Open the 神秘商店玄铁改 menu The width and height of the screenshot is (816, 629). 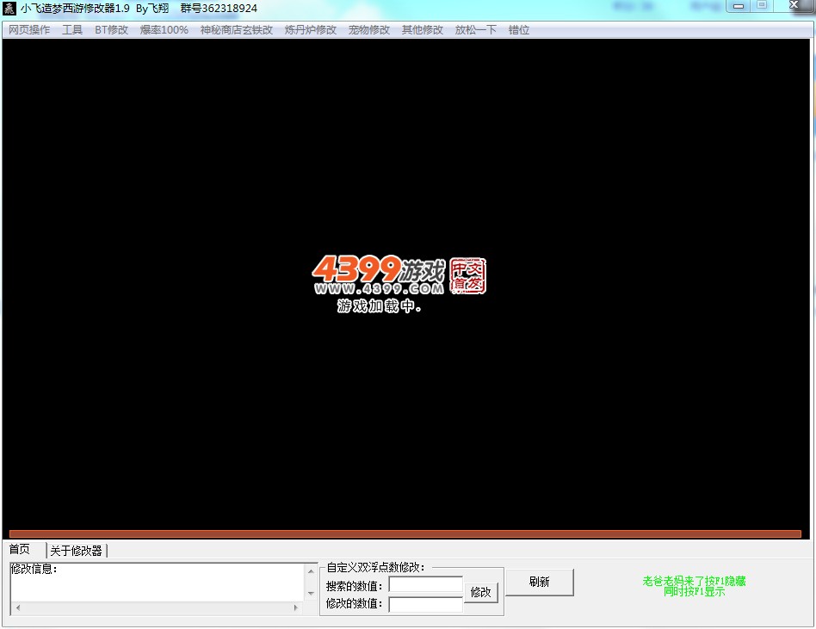point(236,30)
